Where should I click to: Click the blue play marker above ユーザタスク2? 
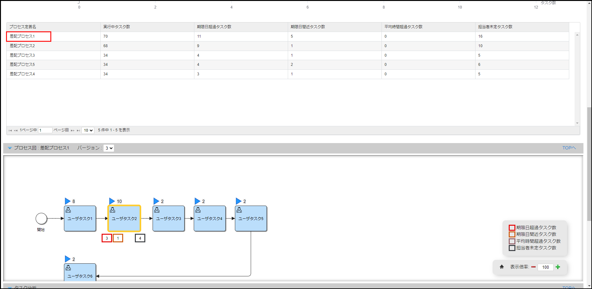pyautogui.click(x=112, y=201)
